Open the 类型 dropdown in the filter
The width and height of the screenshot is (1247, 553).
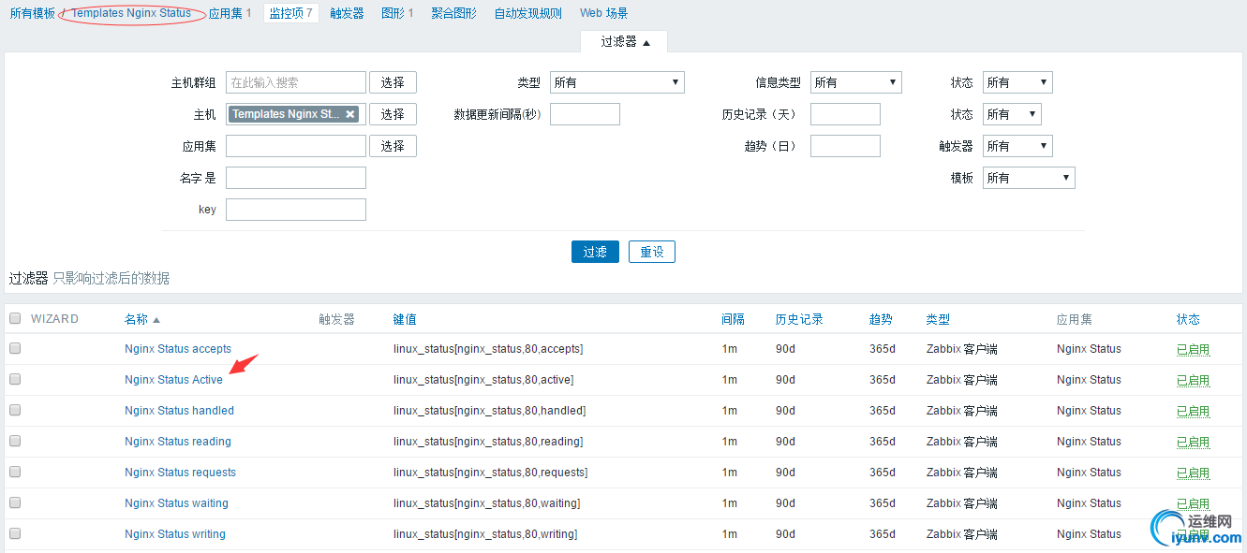(616, 82)
